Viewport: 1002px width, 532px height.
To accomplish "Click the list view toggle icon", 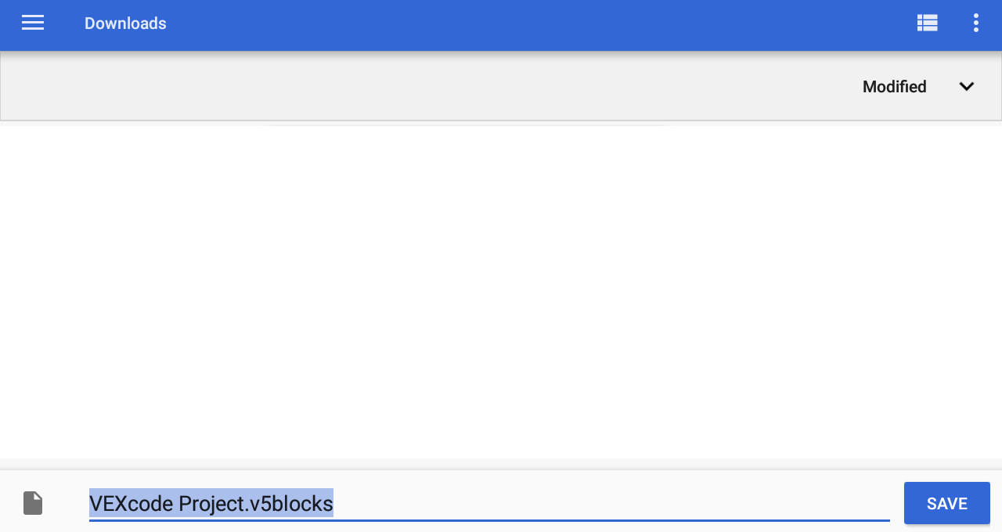I will coord(927,23).
